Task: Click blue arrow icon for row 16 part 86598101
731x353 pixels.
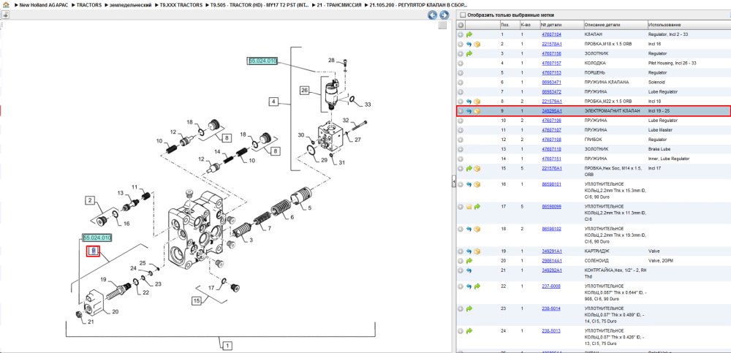Action: [469, 184]
